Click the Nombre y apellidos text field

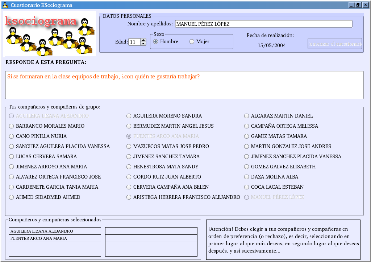[264, 24]
